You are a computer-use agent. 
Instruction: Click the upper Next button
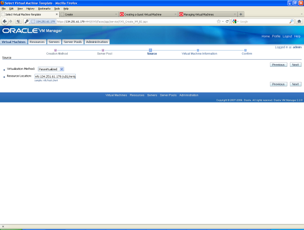(x=295, y=65)
